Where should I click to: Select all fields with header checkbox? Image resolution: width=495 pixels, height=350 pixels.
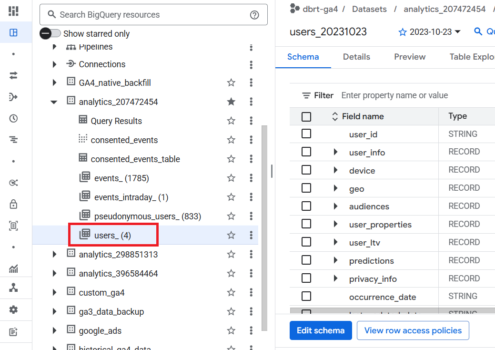click(306, 116)
